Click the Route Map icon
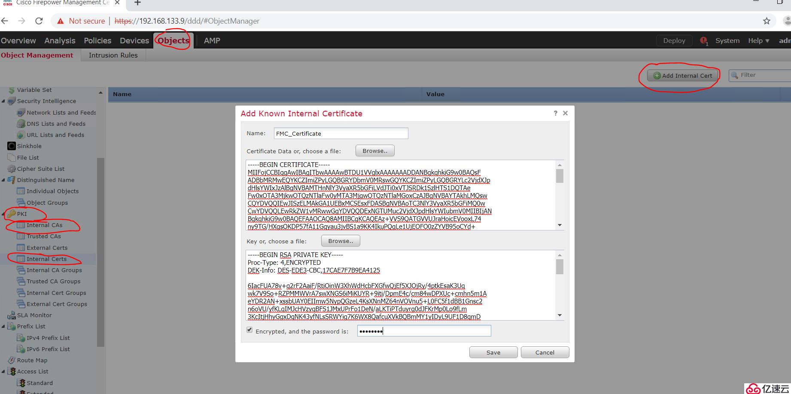The width and height of the screenshot is (791, 394). (12, 361)
